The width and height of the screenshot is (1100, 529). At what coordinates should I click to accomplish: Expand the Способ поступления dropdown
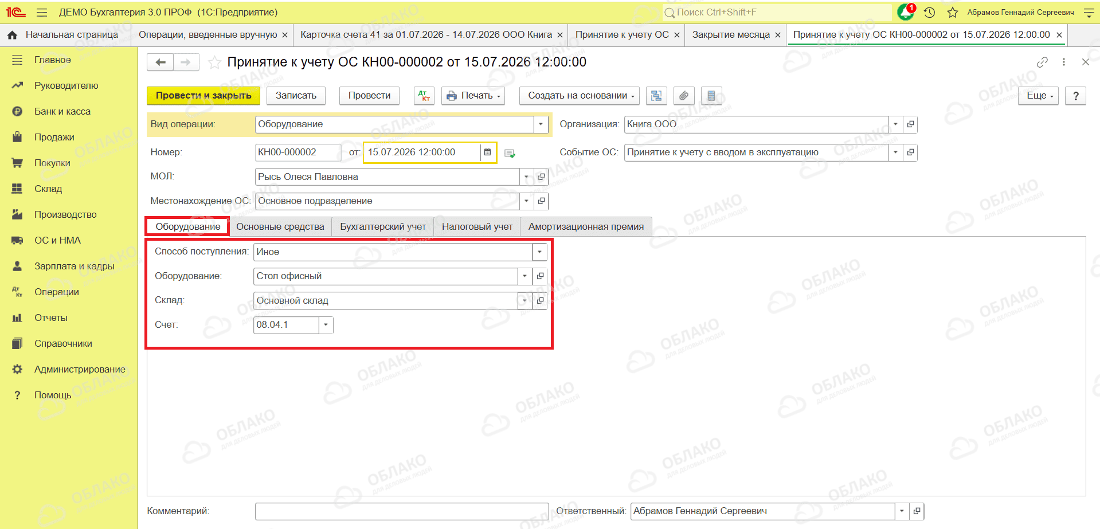pos(539,252)
